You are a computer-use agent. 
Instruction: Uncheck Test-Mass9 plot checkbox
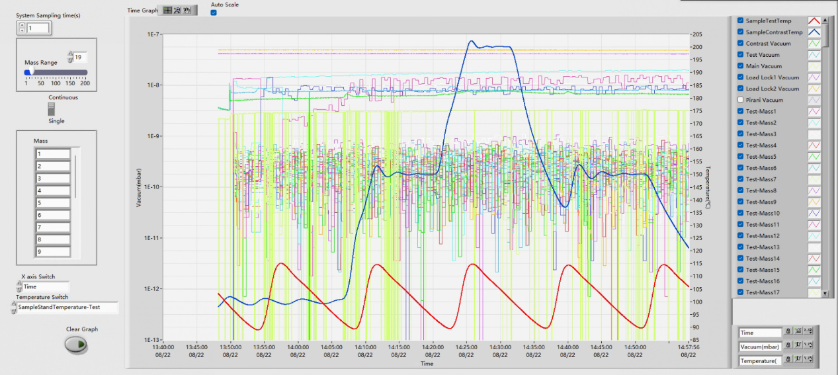coord(740,202)
